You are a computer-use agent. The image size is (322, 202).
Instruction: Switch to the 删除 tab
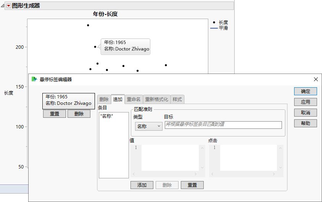click(x=104, y=99)
